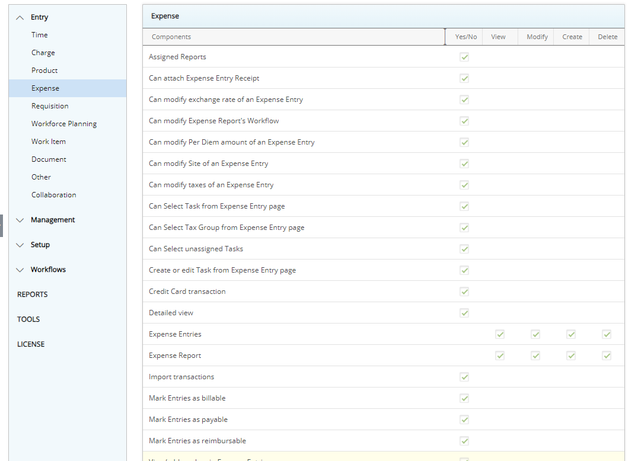
Task: Click the Delete column header
Action: coord(608,37)
